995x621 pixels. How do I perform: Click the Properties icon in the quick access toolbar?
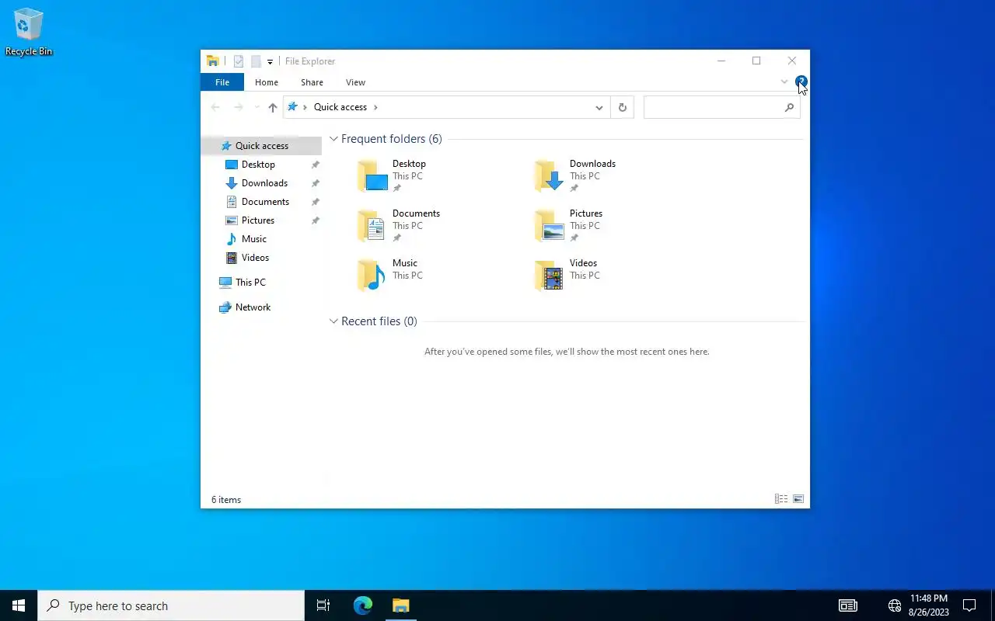pyautogui.click(x=239, y=61)
